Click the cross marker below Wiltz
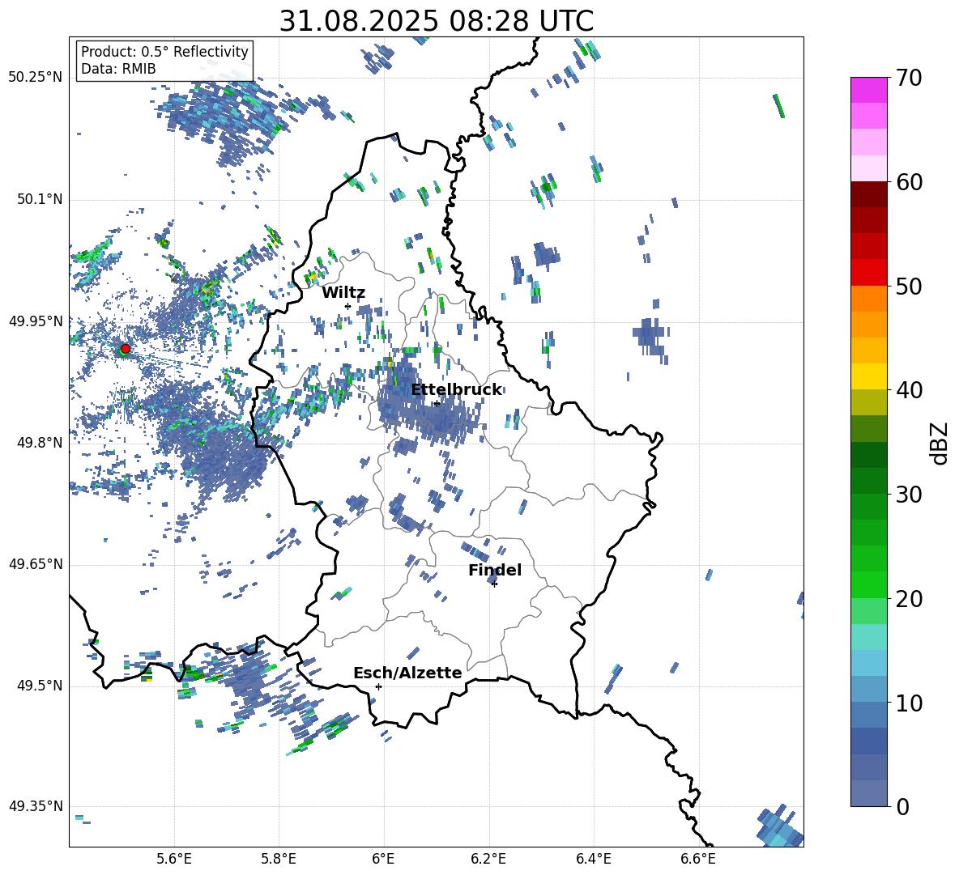 pyautogui.click(x=347, y=306)
